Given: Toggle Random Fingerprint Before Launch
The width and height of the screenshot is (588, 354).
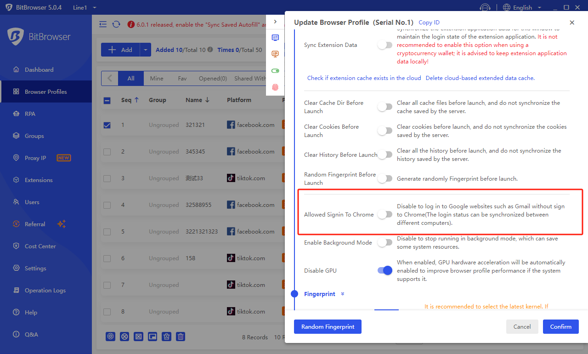Looking at the screenshot, I should [385, 178].
